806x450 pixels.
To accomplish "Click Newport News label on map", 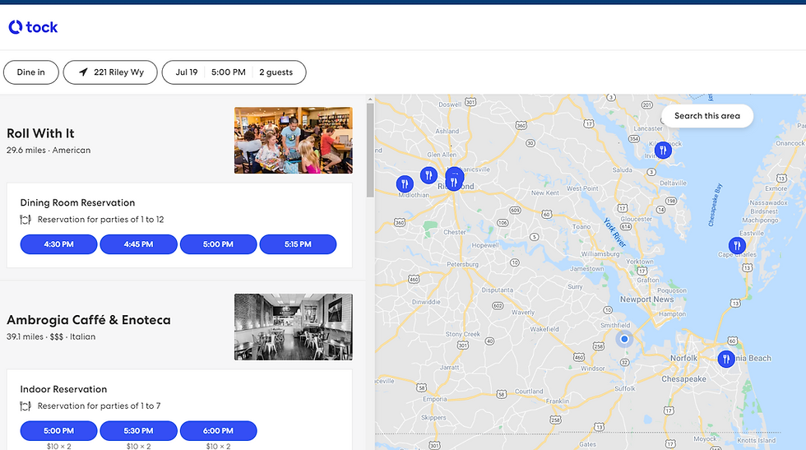I will [x=646, y=299].
